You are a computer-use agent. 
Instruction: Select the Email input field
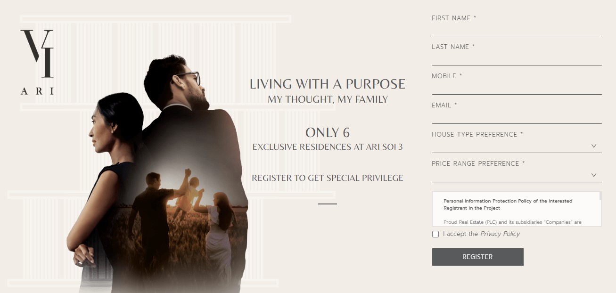517,117
